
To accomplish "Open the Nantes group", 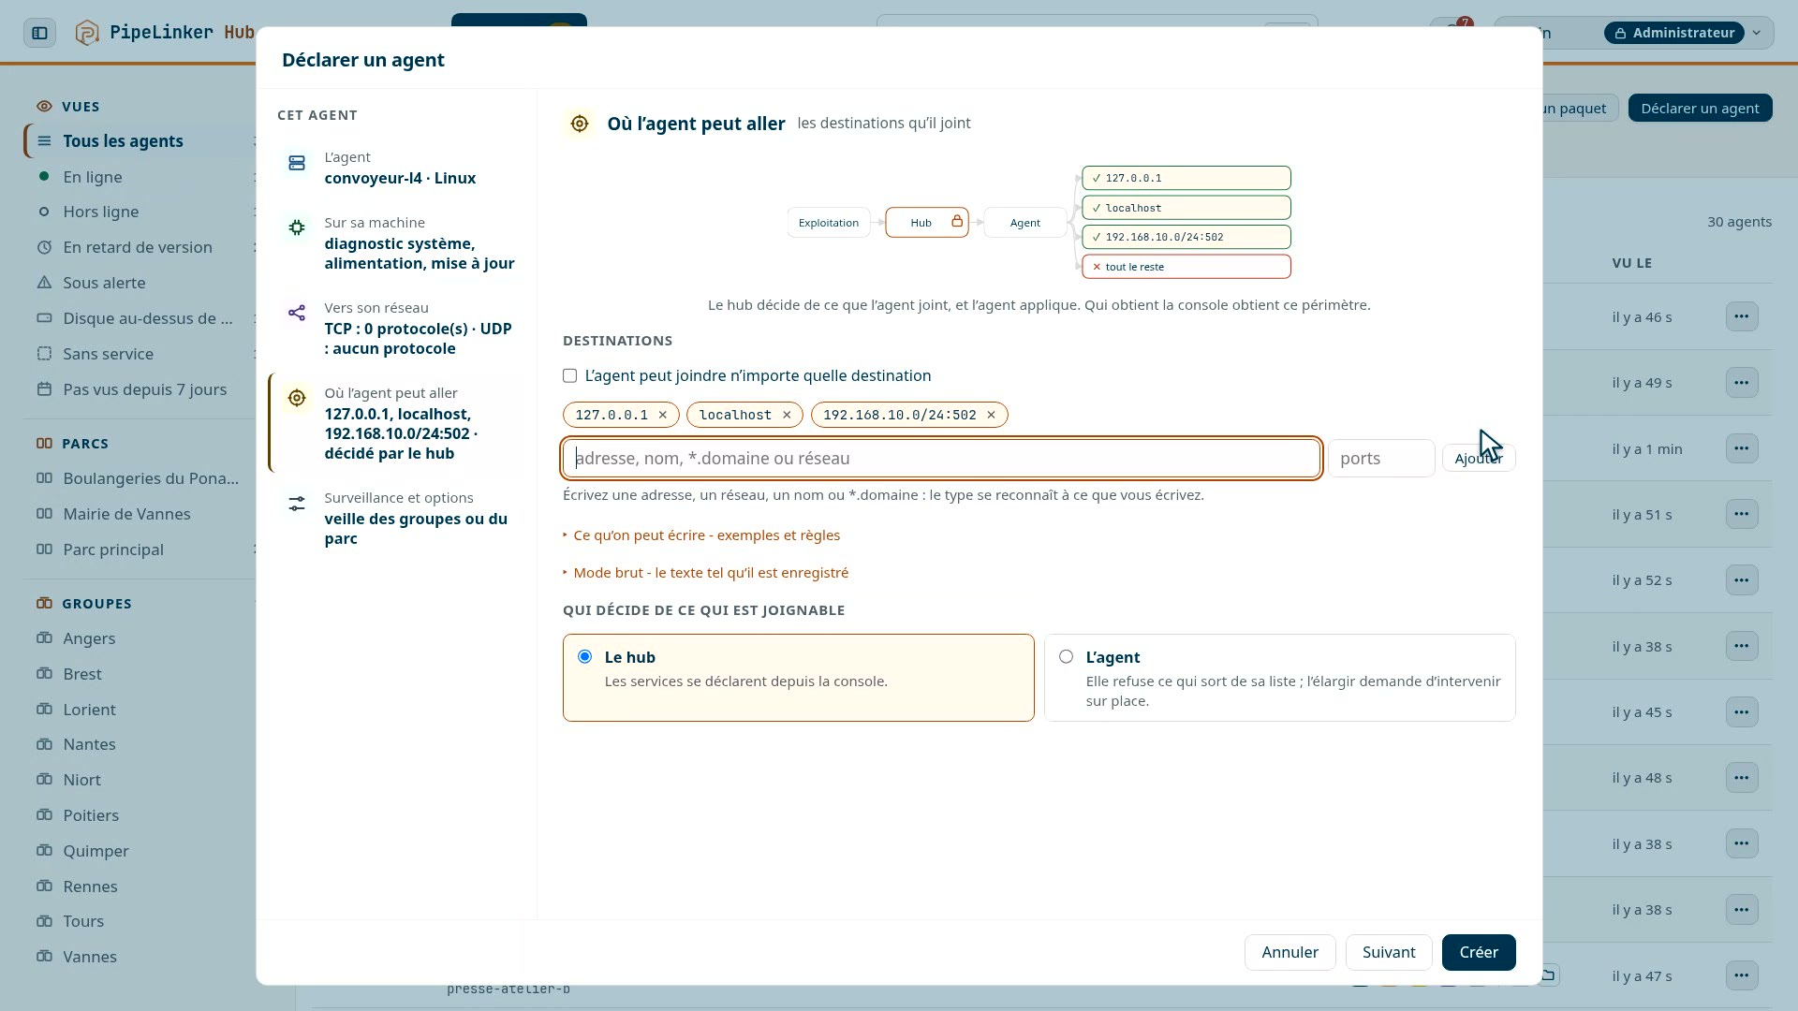I will point(89,744).
